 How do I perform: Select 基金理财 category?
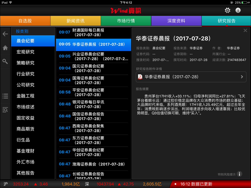pos(33,151)
